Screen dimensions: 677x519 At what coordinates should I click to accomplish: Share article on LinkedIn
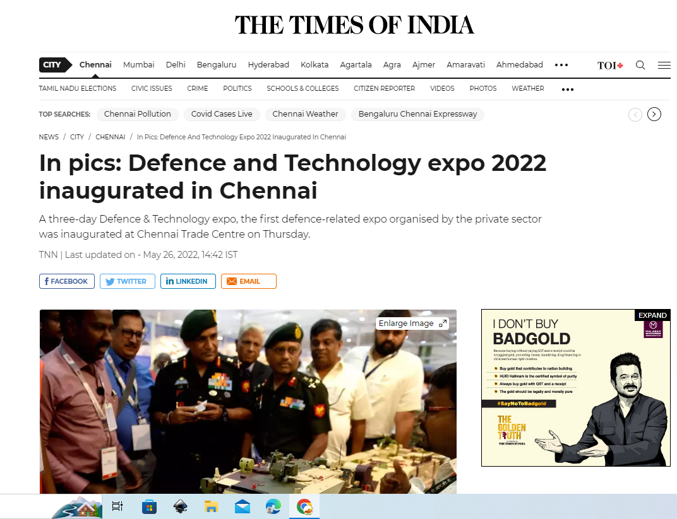point(188,281)
